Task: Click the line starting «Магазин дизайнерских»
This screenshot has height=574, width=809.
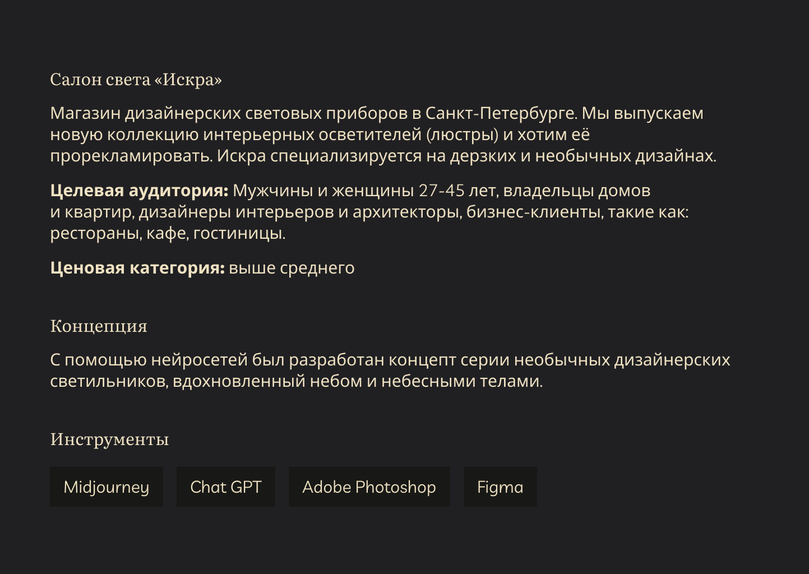Action: point(376,113)
